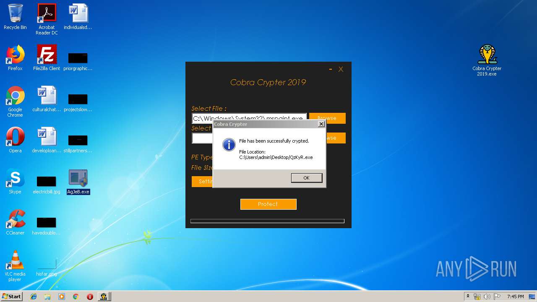Open VLC media player shortcut
Image resolution: width=537 pixels, height=302 pixels.
pos(15,266)
